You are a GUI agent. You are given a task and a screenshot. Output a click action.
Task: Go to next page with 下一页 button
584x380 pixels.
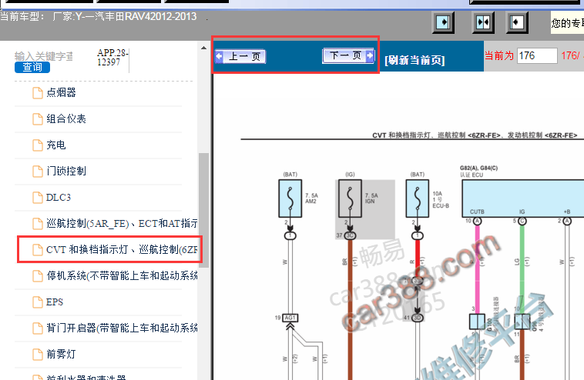pos(348,56)
